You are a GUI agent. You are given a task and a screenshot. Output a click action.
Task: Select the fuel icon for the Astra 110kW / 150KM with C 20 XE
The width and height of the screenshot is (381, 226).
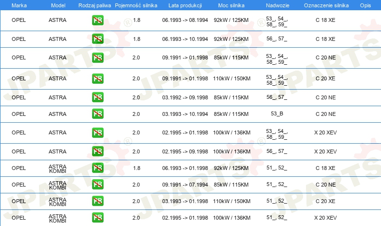tap(97, 78)
